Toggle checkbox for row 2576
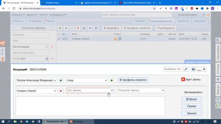221x124 pixels. [59, 39]
